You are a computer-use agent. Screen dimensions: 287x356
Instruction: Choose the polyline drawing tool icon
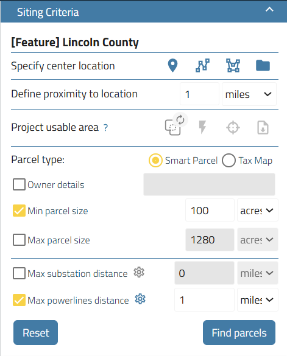pyautogui.click(x=202, y=66)
